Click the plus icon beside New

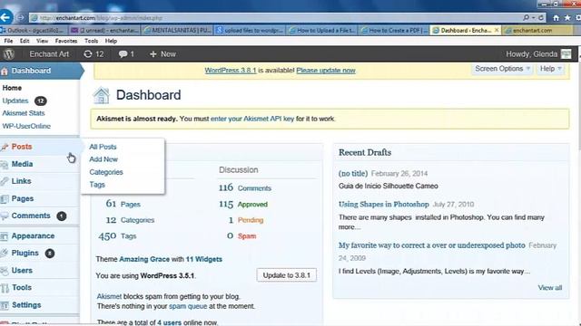pyautogui.click(x=153, y=54)
